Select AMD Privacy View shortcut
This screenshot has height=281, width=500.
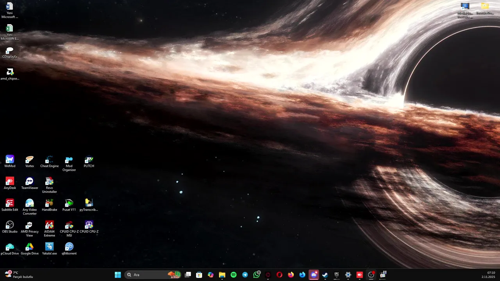coord(30,229)
